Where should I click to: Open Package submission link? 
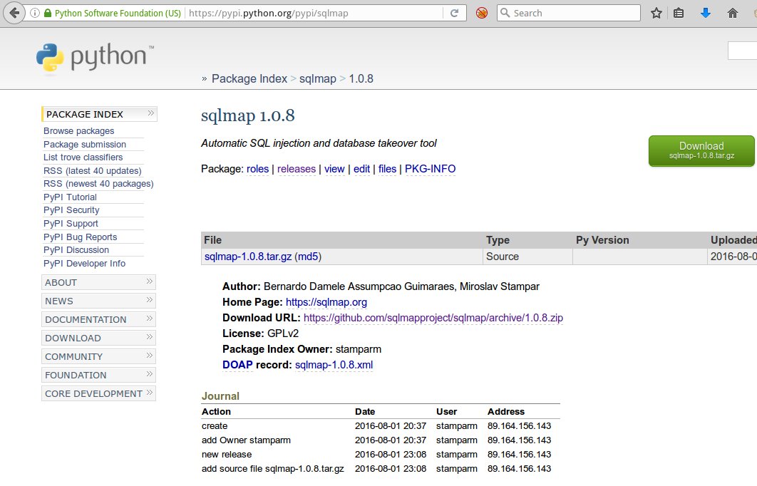(85, 145)
